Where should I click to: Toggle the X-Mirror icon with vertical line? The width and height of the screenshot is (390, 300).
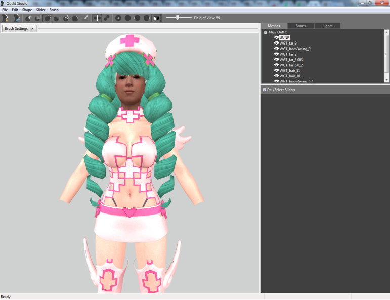coord(97,18)
